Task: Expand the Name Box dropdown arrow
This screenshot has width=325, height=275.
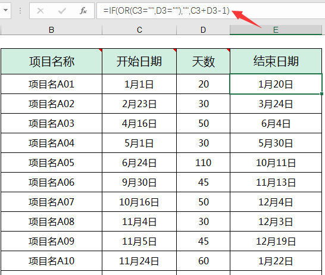Action: coord(5,10)
